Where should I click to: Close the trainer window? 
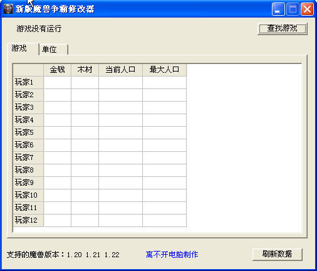307,9
